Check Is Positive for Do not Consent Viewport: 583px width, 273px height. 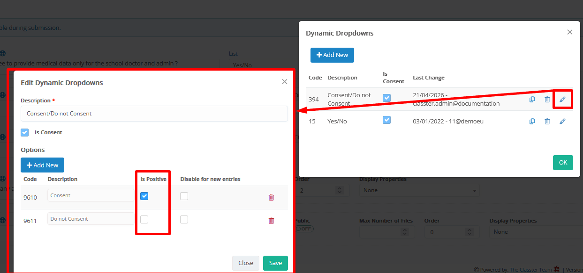[144, 219]
